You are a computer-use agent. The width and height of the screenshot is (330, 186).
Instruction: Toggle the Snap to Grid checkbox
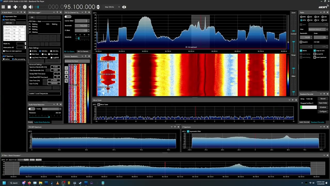point(315,51)
